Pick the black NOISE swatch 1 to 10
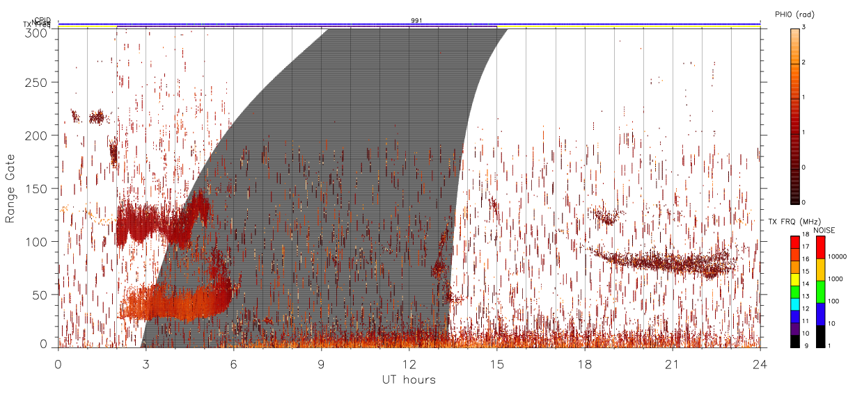This screenshot has height=394, width=855. point(820,336)
